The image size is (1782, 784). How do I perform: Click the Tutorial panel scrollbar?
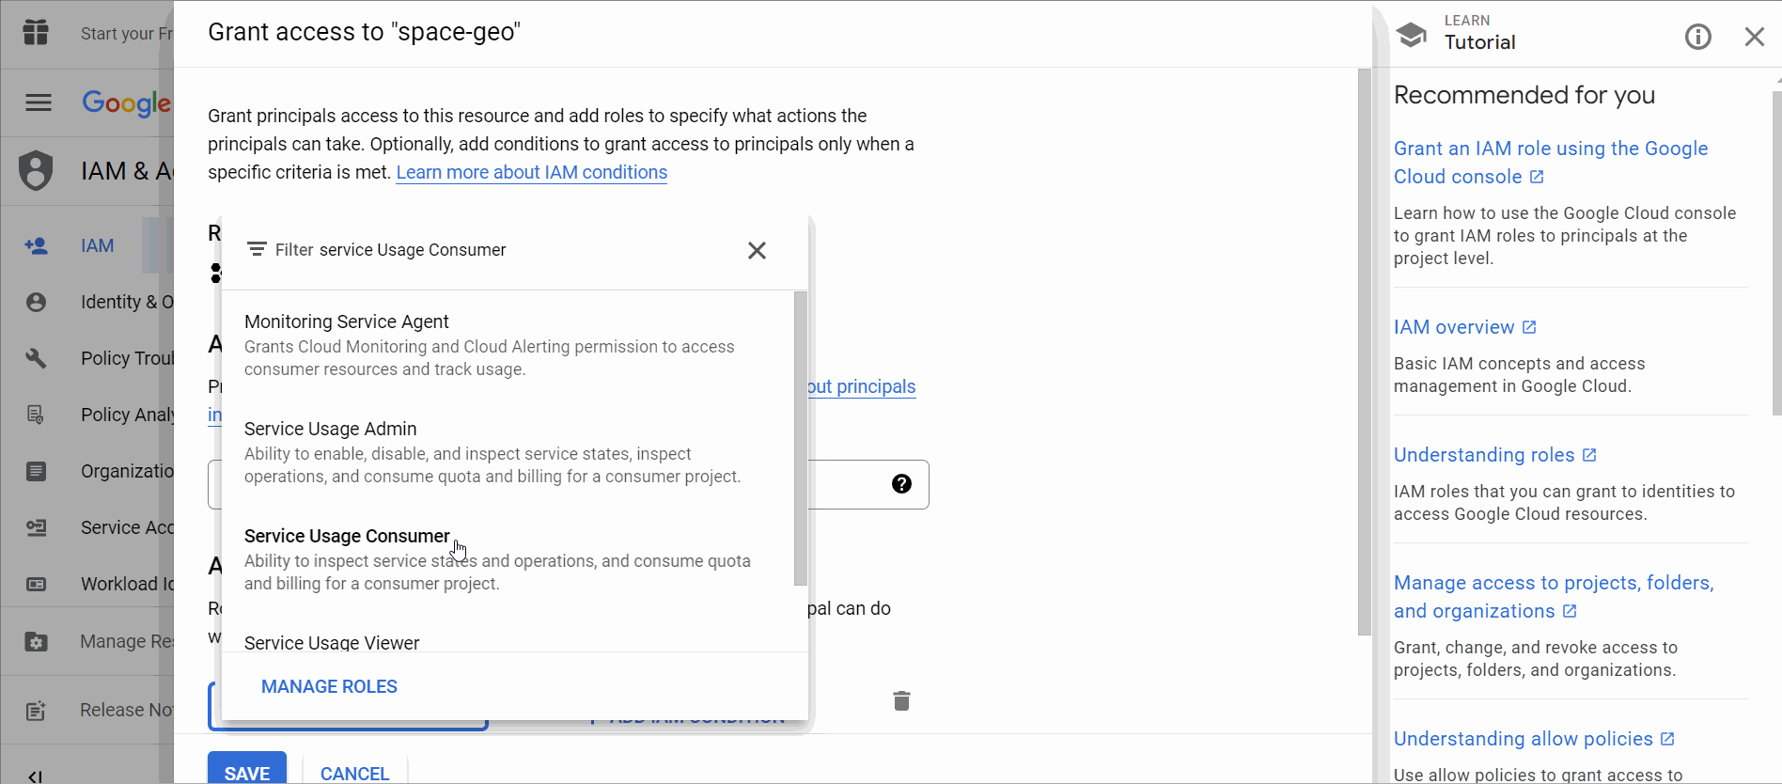1776,254
